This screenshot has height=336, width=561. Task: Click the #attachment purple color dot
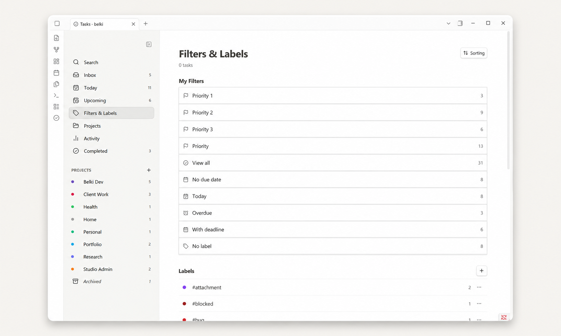click(x=184, y=287)
